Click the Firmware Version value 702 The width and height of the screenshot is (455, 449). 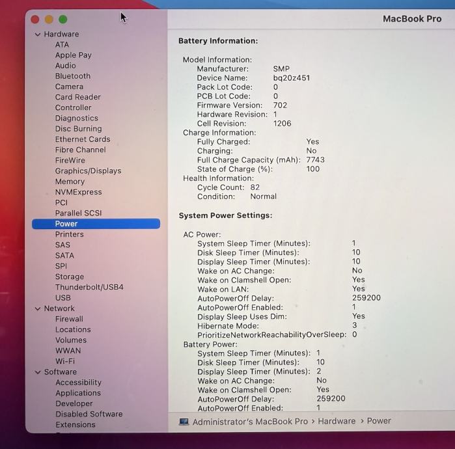[x=281, y=105]
